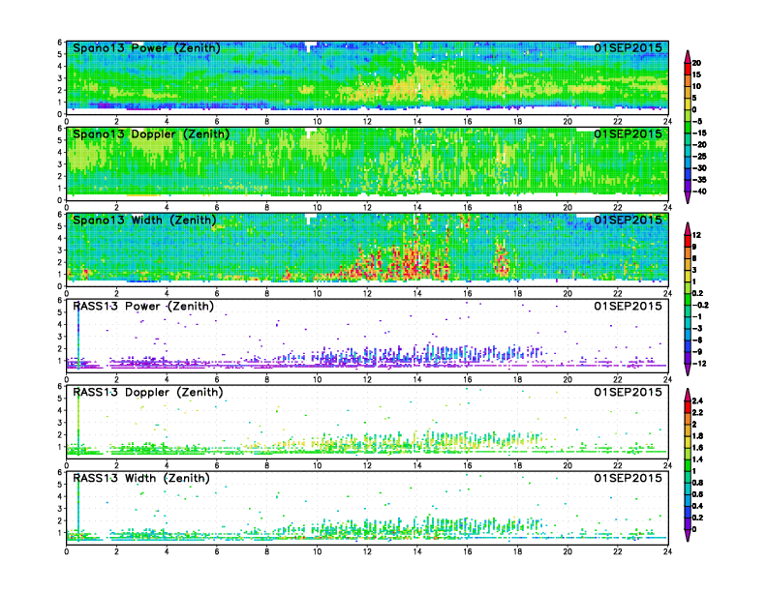Click the purple arrow tip below label -40
This screenshot has width=767, height=592.
[x=688, y=197]
